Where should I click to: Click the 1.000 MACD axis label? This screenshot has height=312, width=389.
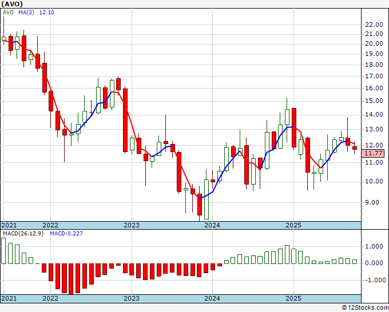coord(374,246)
